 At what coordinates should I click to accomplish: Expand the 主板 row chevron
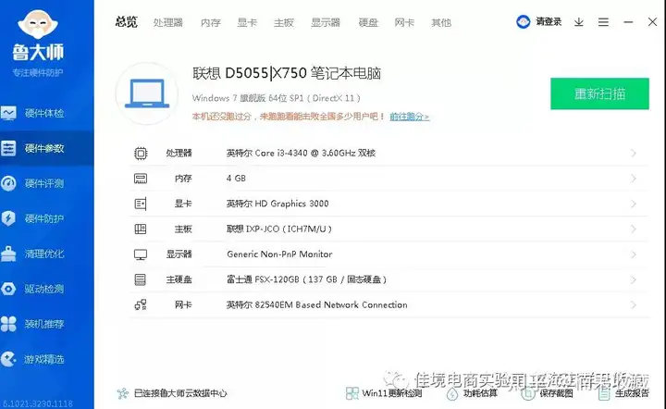point(634,229)
